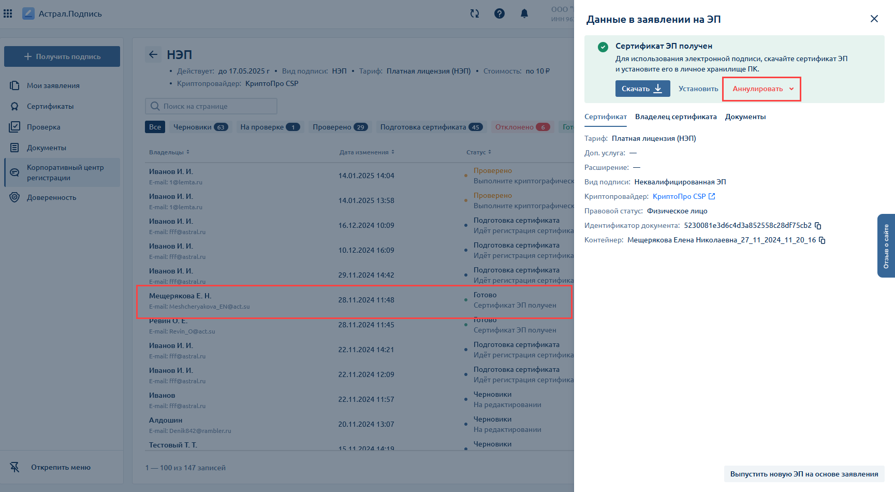The height and width of the screenshot is (492, 895).
Task: Select the Все filter tab
Action: tap(155, 127)
